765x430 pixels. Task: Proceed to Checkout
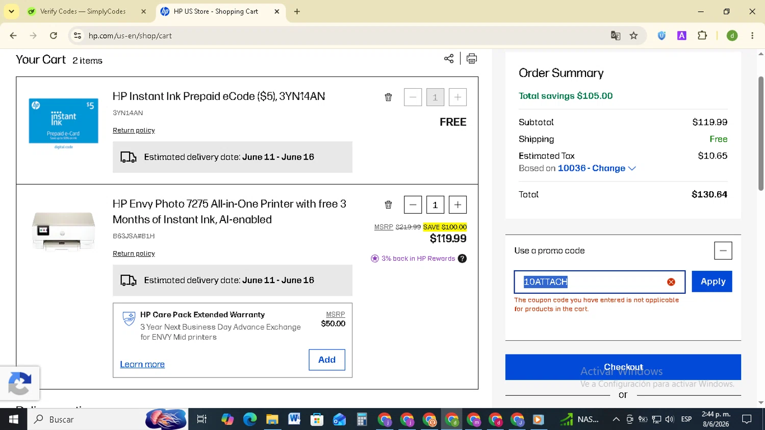[x=623, y=367]
